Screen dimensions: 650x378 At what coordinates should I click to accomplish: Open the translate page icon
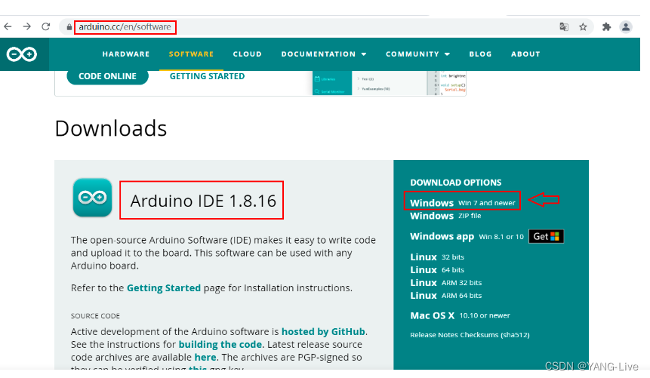pos(564,27)
